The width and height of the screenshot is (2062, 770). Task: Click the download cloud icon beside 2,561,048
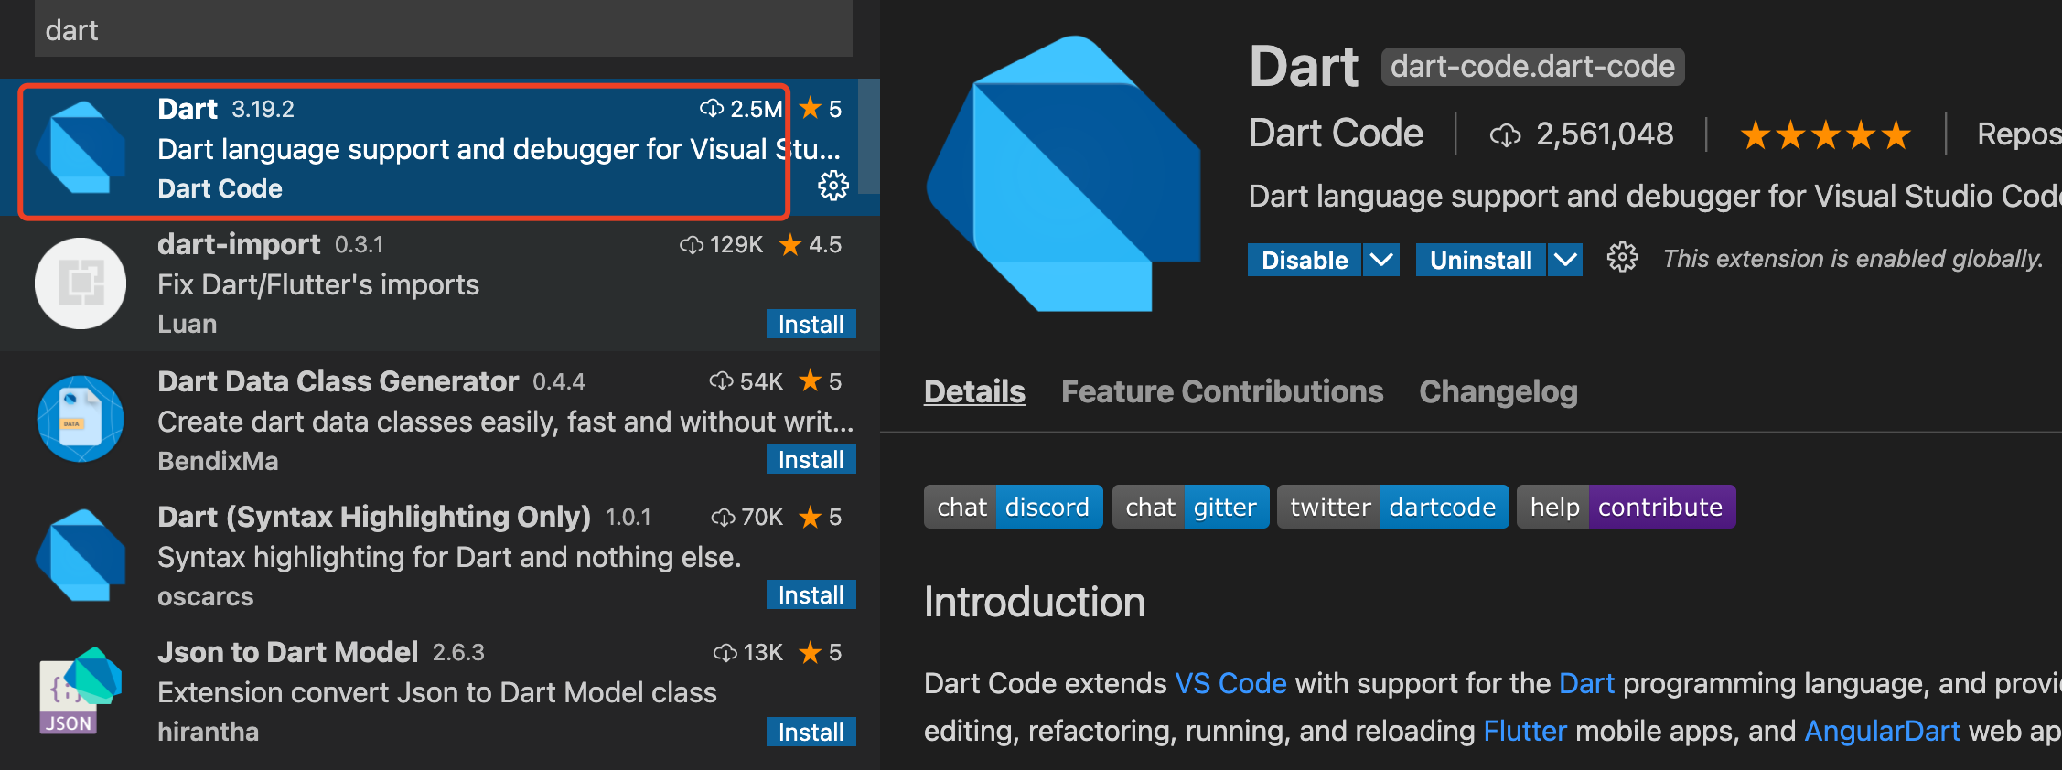1505,135
